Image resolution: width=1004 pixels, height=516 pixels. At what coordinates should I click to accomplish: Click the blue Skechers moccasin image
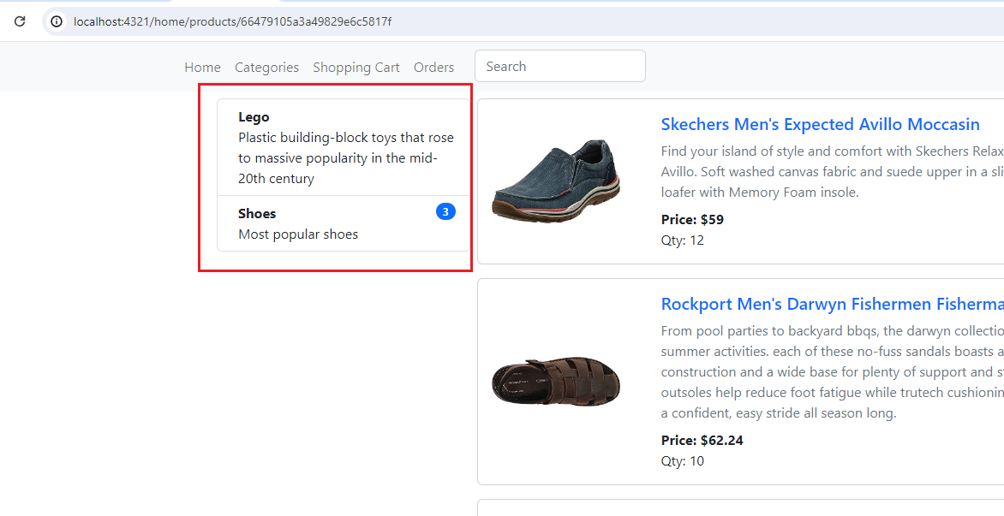[556, 181]
